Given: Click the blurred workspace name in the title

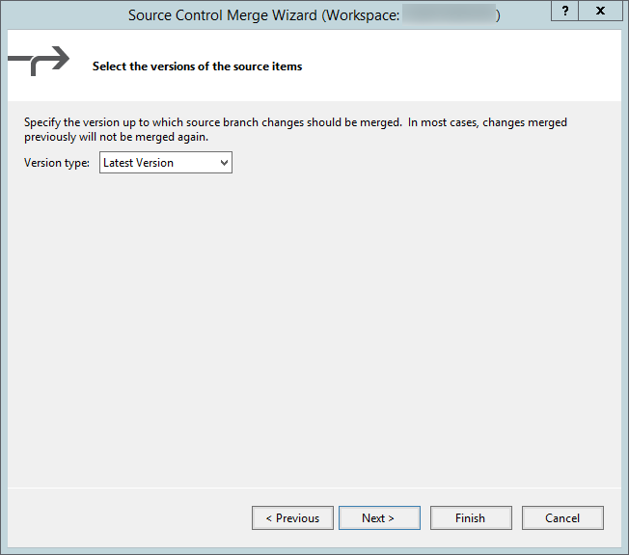Looking at the screenshot, I should [449, 15].
